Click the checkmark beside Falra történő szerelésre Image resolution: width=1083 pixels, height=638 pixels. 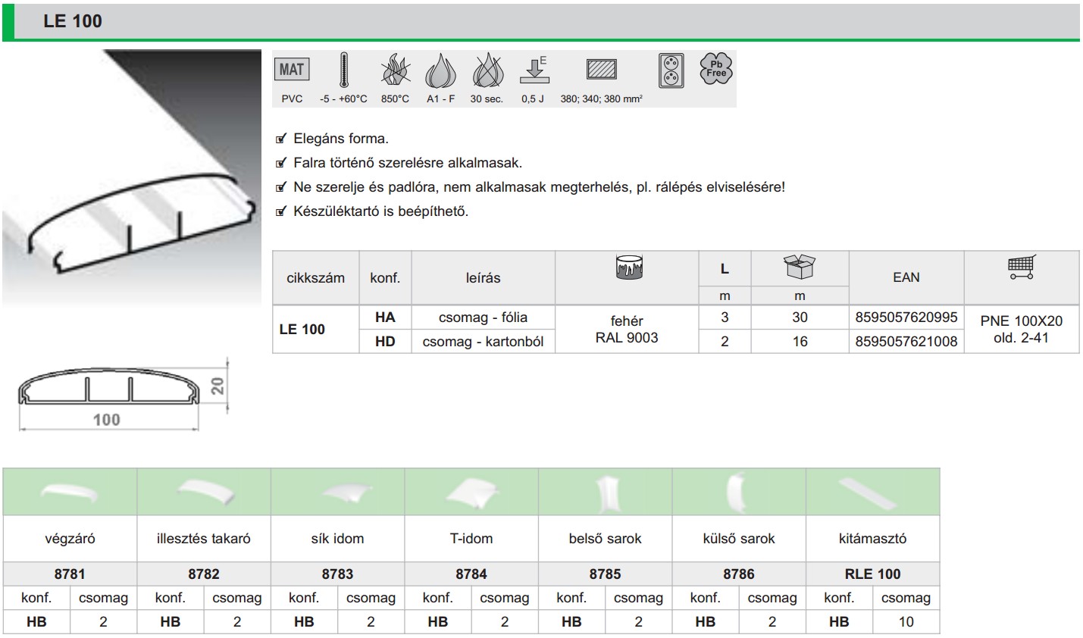(281, 163)
